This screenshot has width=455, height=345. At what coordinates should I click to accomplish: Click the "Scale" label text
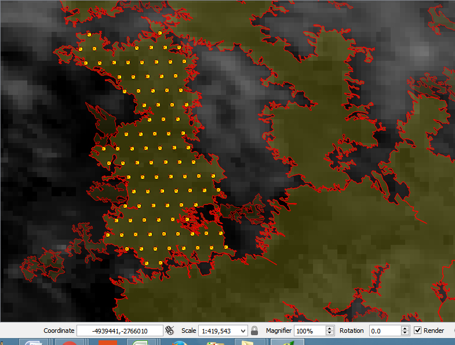tap(188, 331)
